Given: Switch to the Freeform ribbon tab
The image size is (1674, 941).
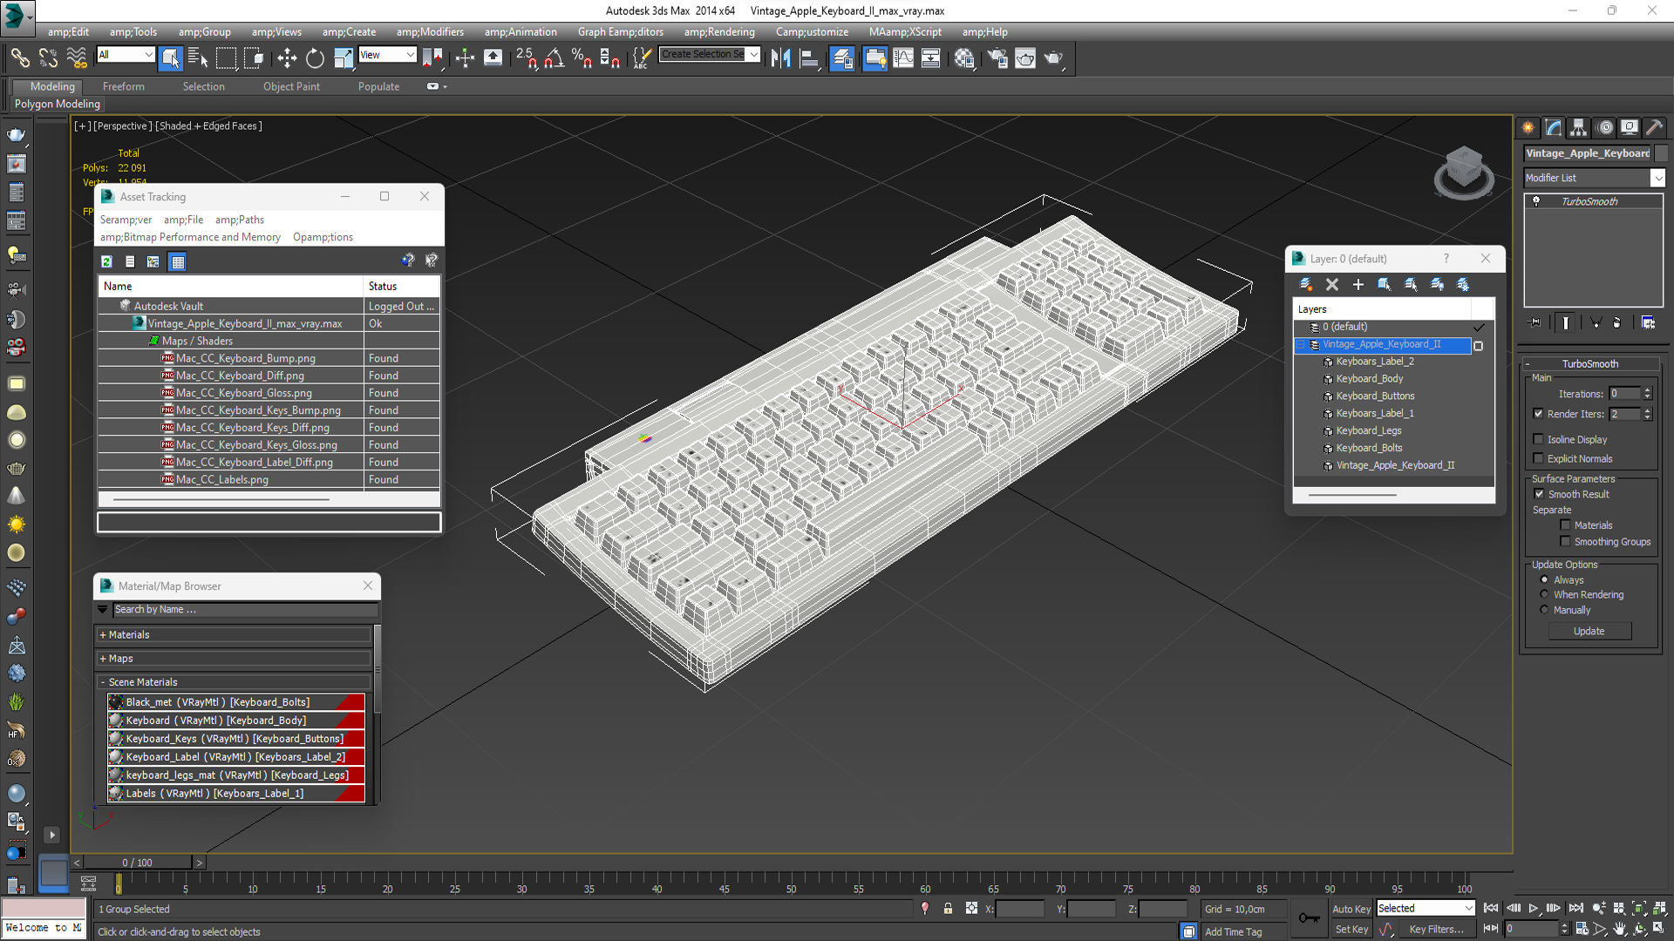Looking at the screenshot, I should click(x=124, y=86).
